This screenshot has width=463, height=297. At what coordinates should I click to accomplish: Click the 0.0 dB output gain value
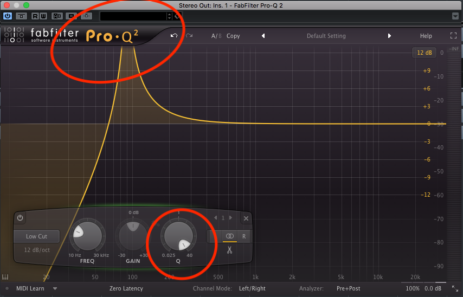433,288
